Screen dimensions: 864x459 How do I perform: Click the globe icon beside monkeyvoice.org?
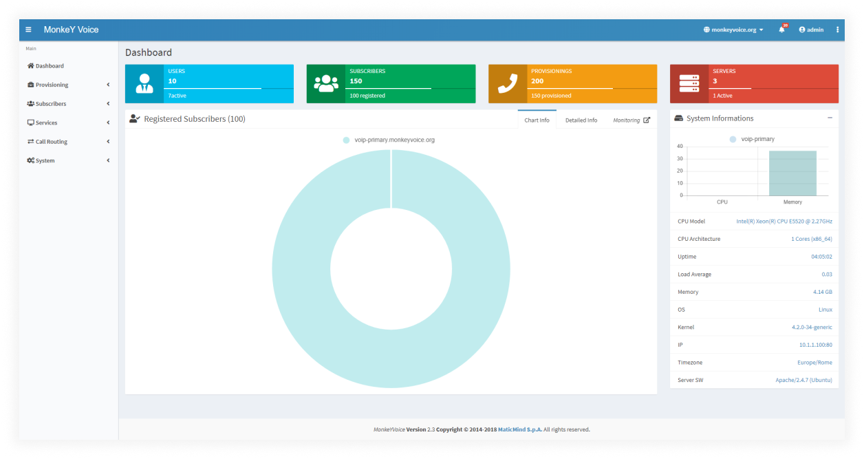point(706,30)
